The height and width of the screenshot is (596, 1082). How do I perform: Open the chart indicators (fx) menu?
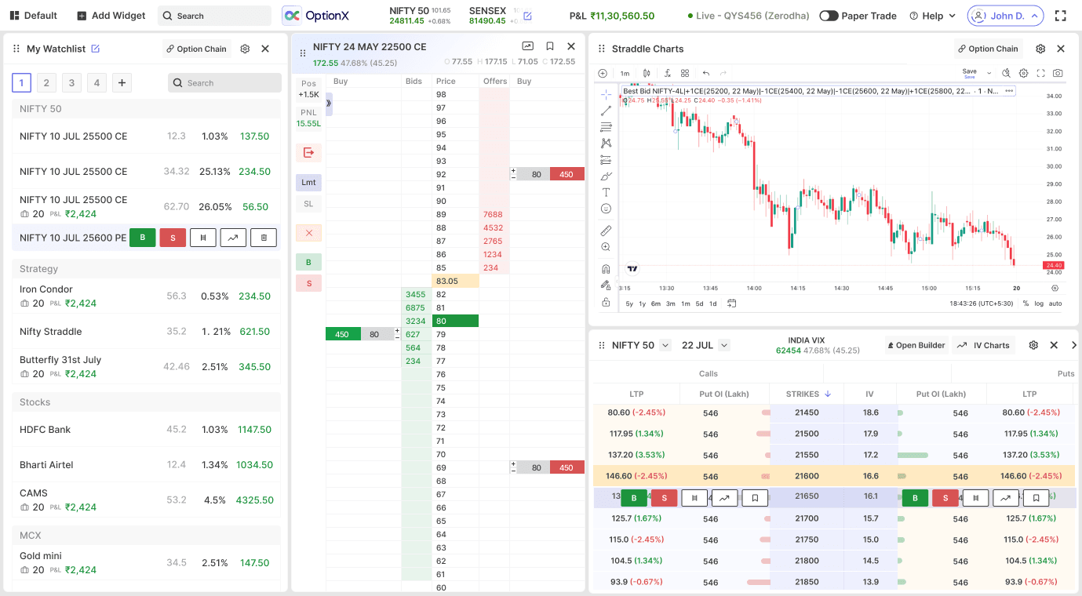tap(667, 73)
